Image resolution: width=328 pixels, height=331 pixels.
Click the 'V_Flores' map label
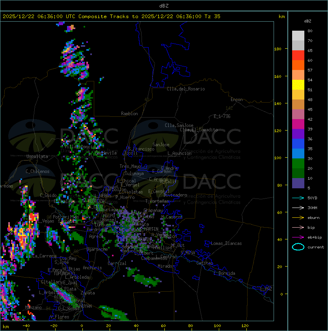coord(60,317)
